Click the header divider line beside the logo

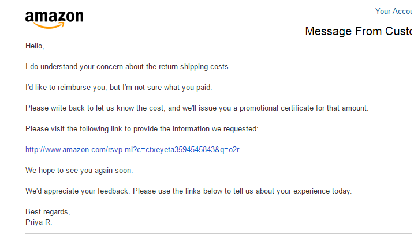[x=231, y=20]
